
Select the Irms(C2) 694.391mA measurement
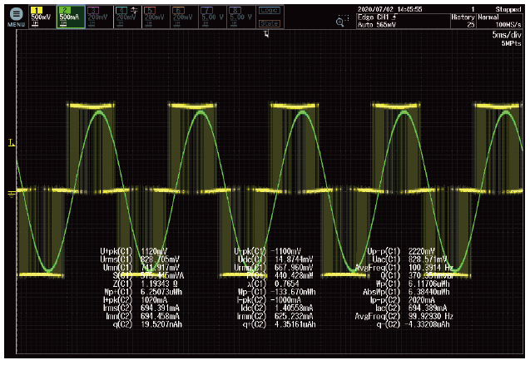pyautogui.click(x=141, y=308)
